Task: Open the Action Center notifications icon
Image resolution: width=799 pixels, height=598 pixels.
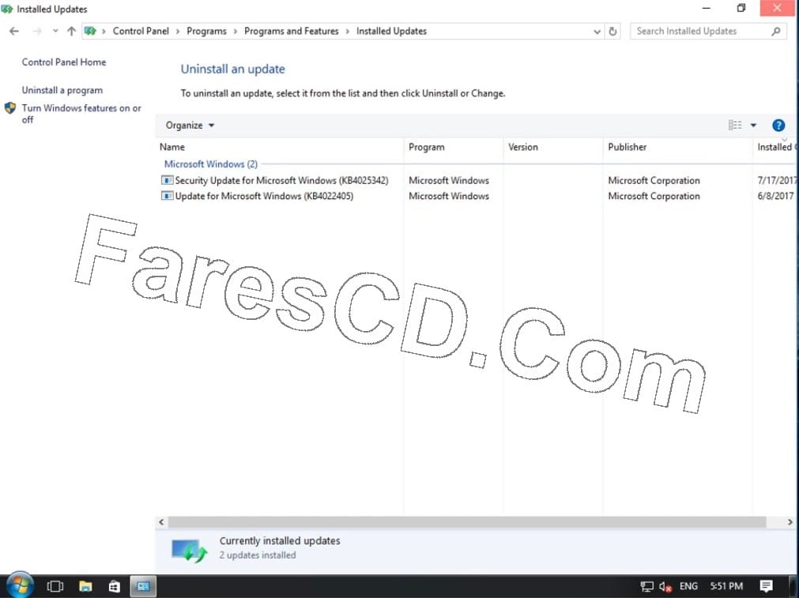Action: point(766,586)
